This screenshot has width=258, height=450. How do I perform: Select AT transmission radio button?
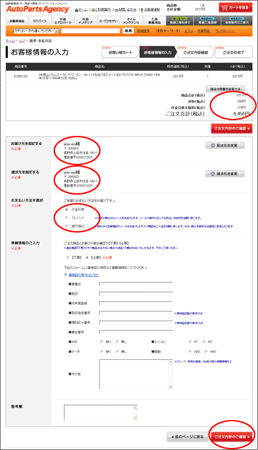click(190, 342)
